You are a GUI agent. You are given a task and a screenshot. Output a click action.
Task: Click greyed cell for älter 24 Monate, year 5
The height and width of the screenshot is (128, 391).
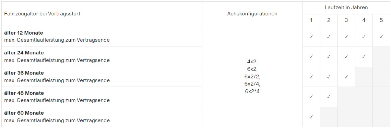point(381,56)
